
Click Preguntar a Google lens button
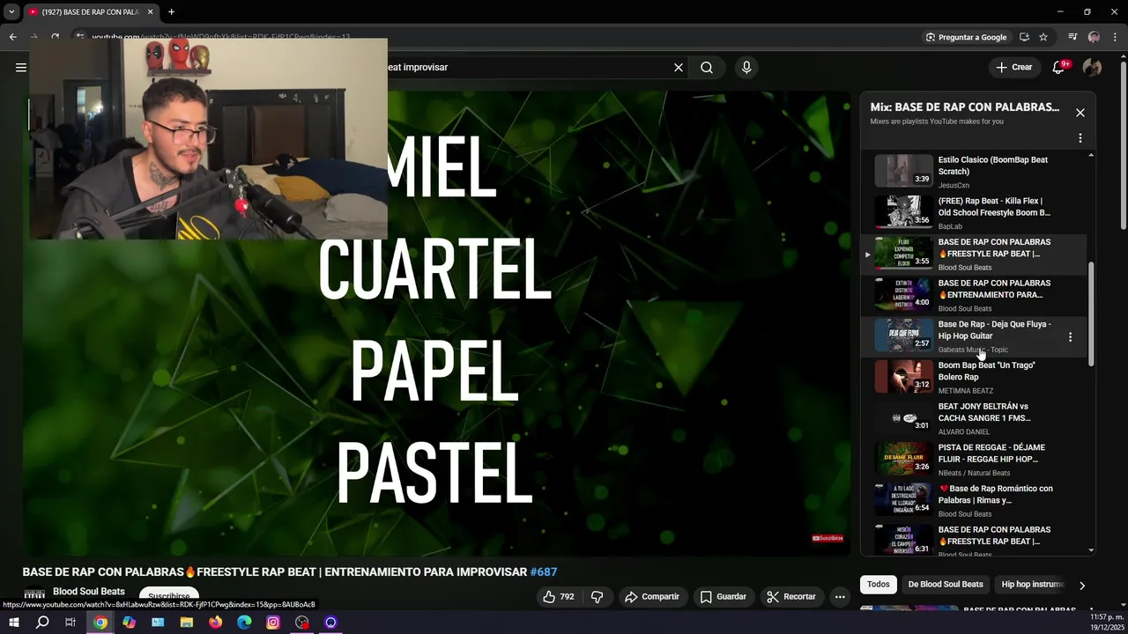(967, 37)
